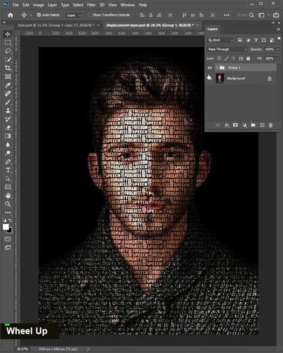This screenshot has height=353, width=283.
Task: Select the Zoom tool
Action: point(8,204)
